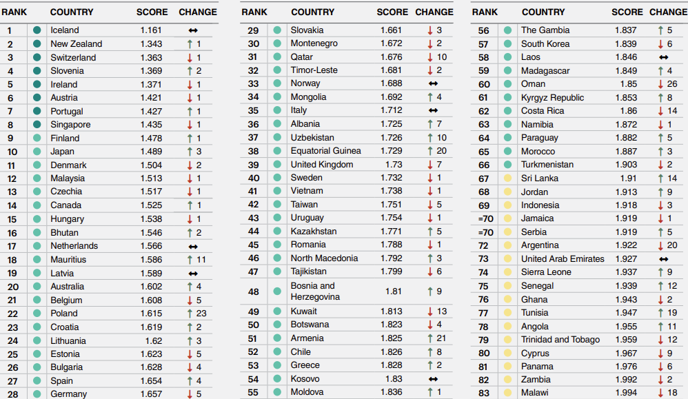Select the country name Bhutan
Screen dimensions: 688x399
tap(65, 233)
